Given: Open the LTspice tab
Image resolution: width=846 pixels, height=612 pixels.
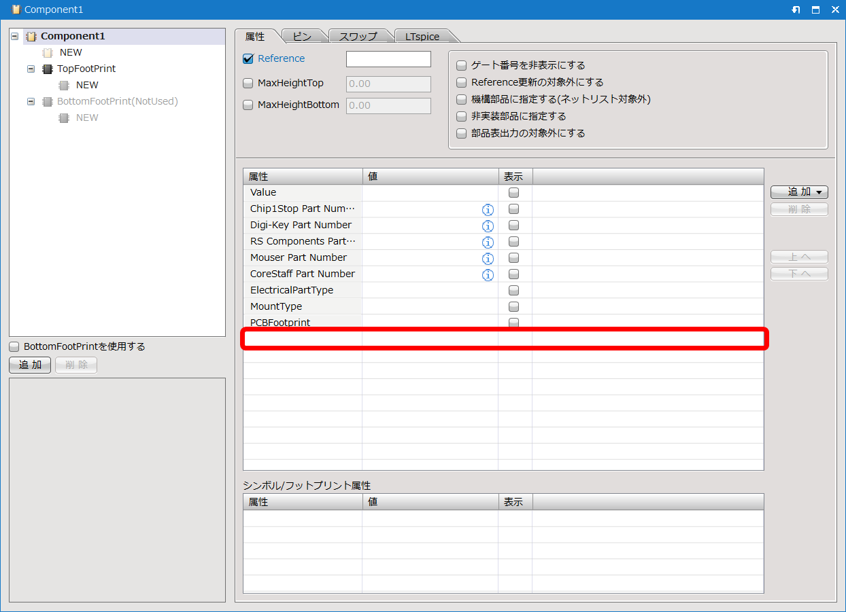Looking at the screenshot, I should click(422, 37).
